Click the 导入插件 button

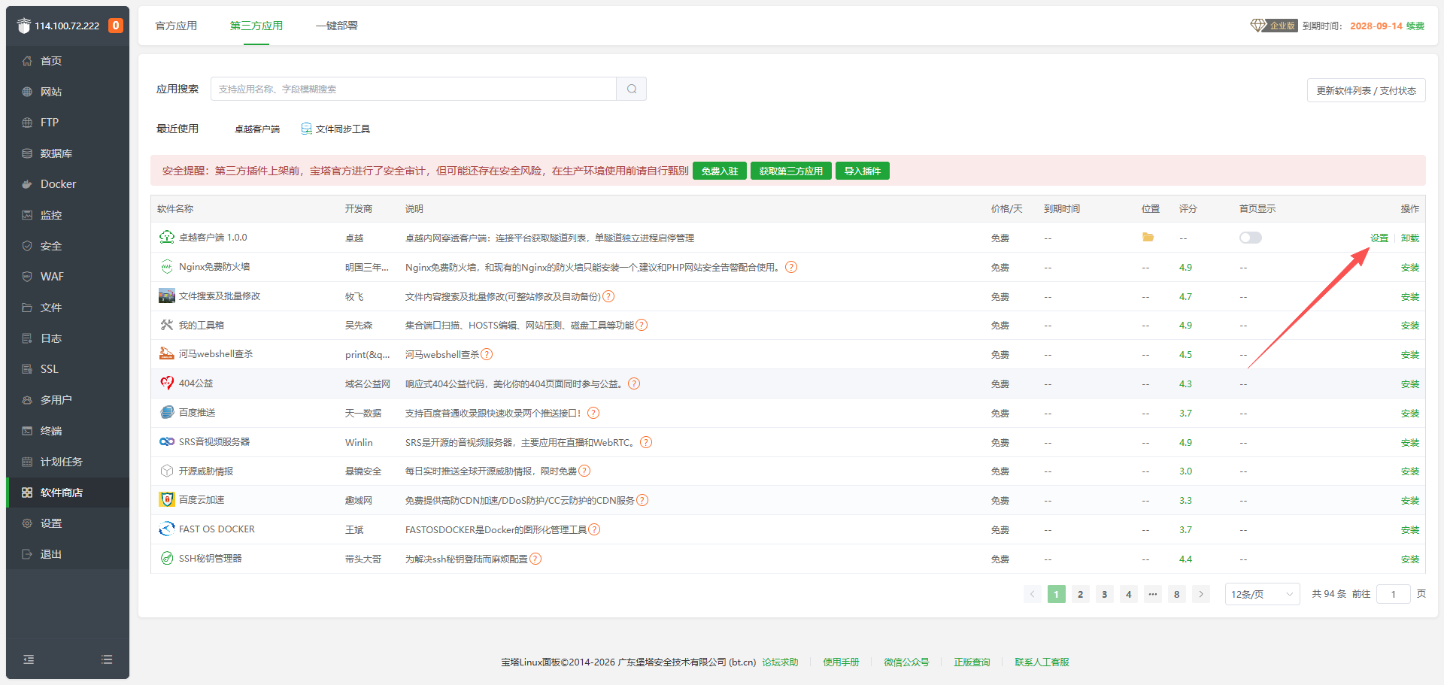click(x=863, y=171)
